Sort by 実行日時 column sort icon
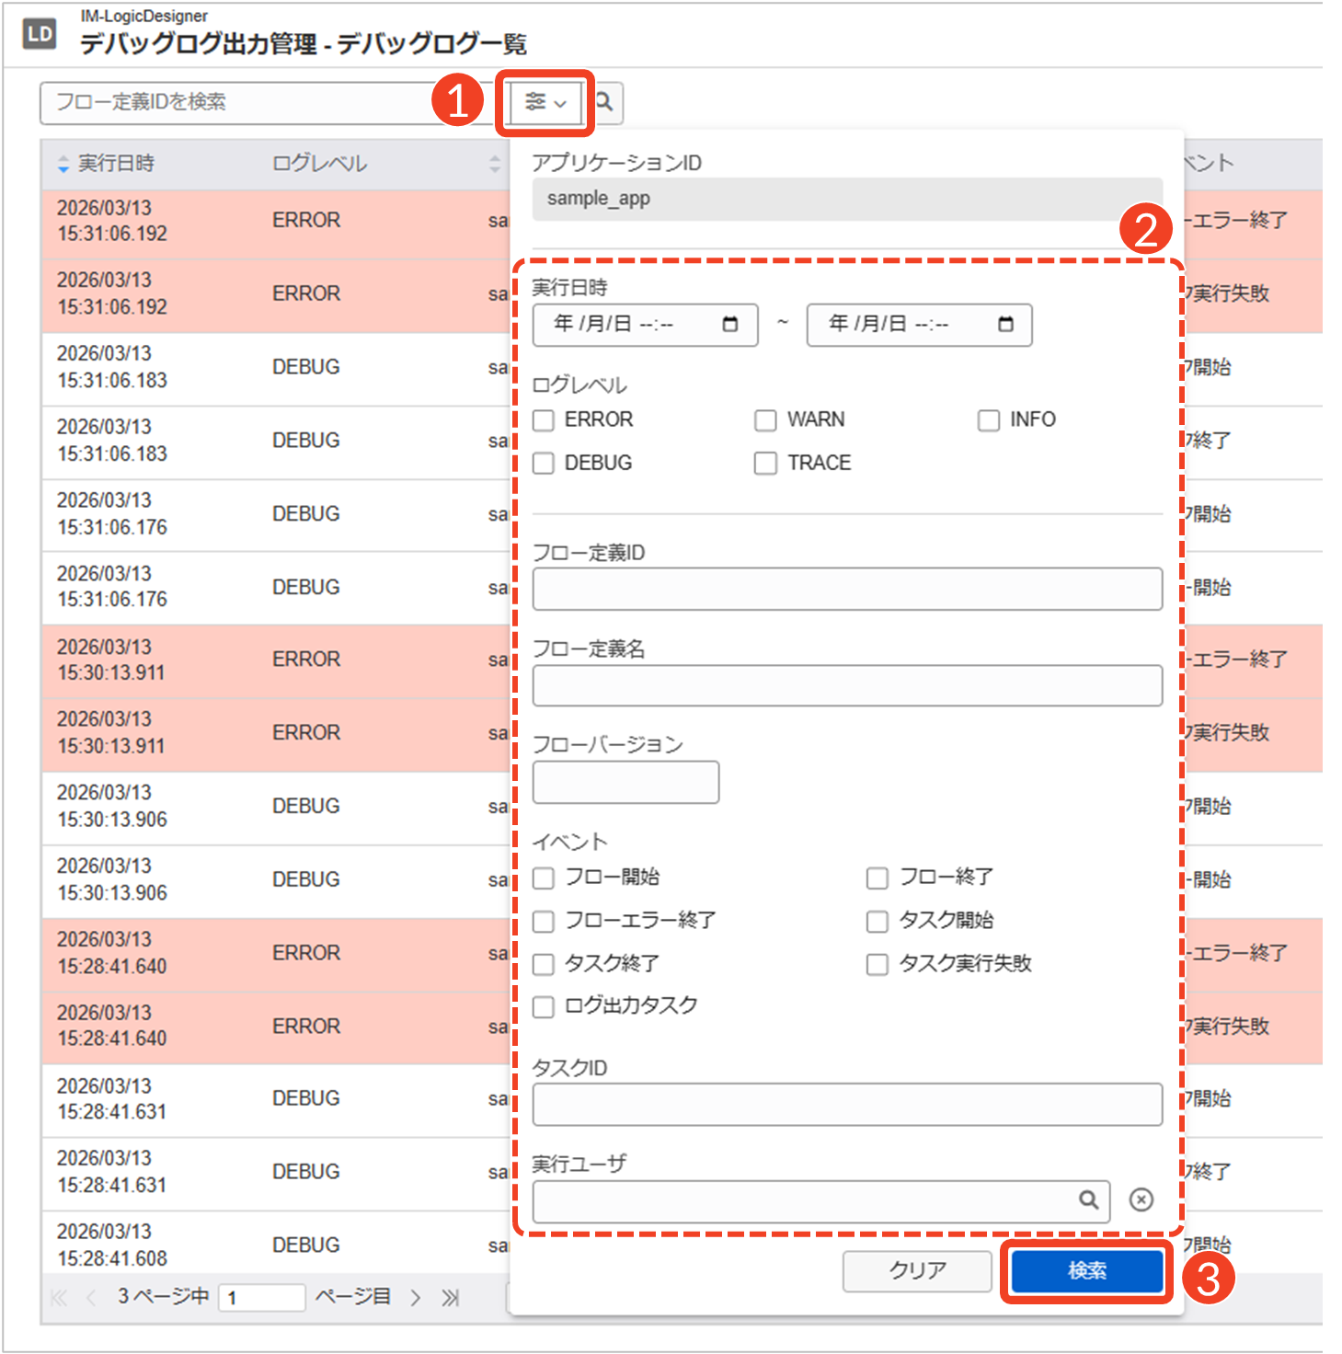The image size is (1342, 1354). coord(63,165)
